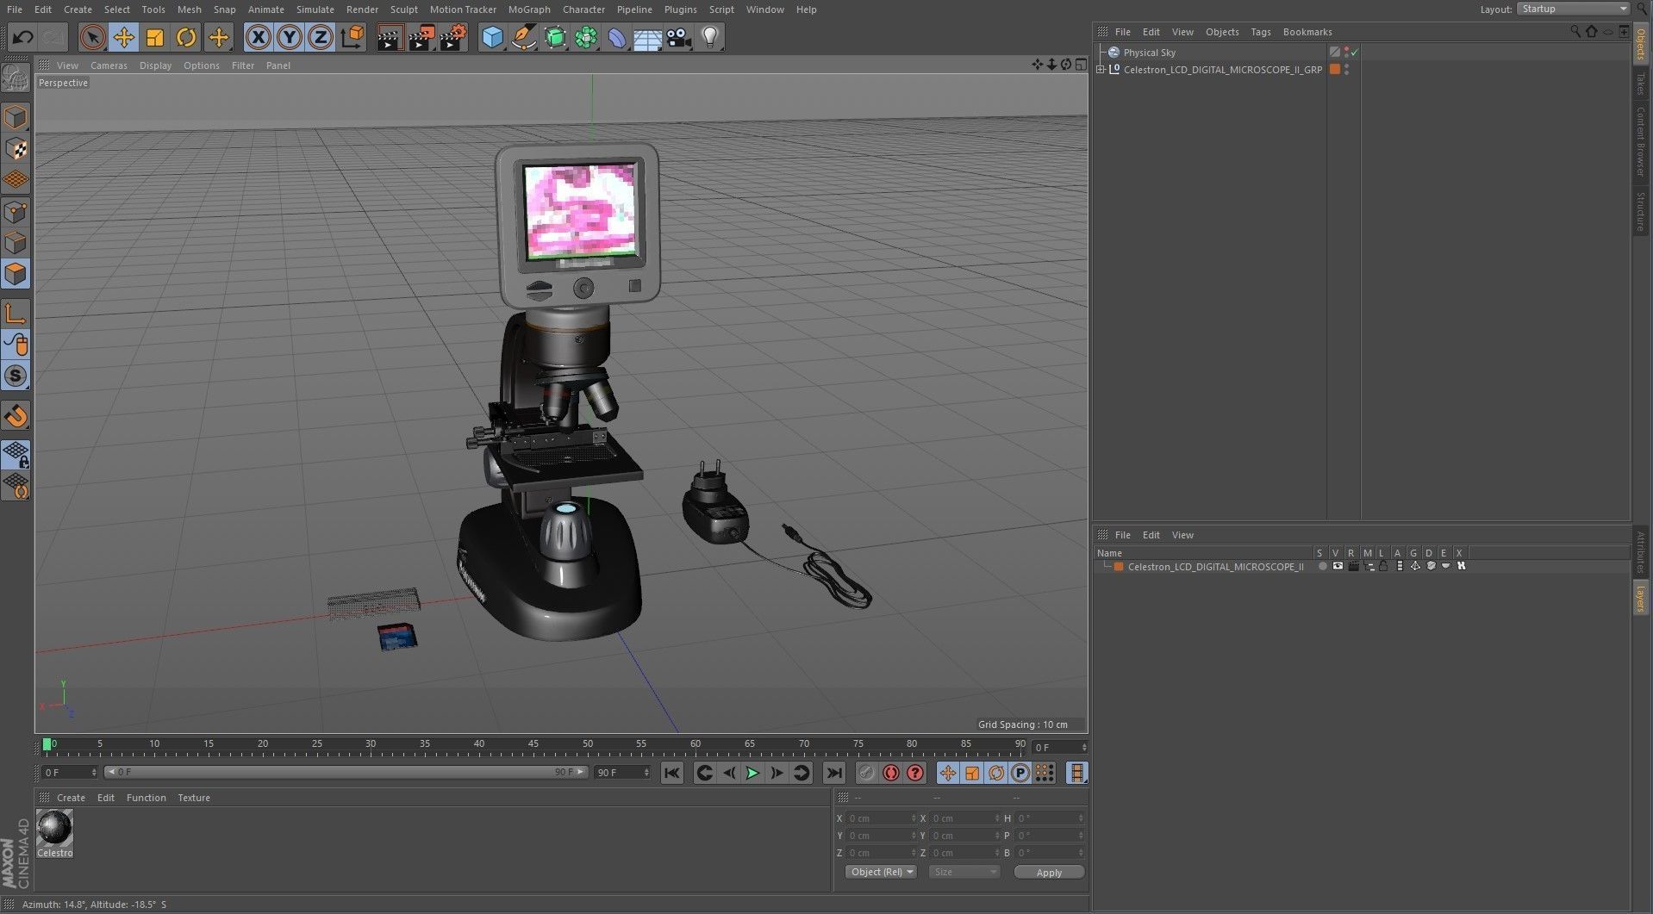Screen dimensions: 1653x914
Task: Click the Coordinate System icon
Action: coord(352,37)
